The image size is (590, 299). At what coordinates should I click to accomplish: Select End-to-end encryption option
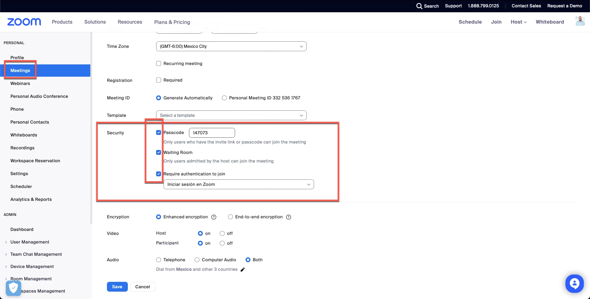click(230, 217)
